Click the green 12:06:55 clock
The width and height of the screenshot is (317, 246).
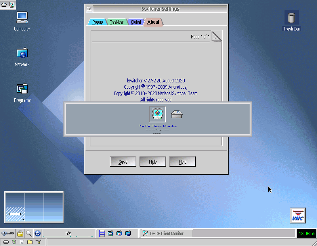pyautogui.click(x=307, y=233)
